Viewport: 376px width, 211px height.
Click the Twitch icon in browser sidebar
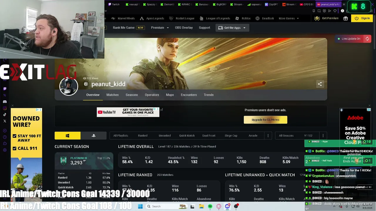(x=5, y=89)
